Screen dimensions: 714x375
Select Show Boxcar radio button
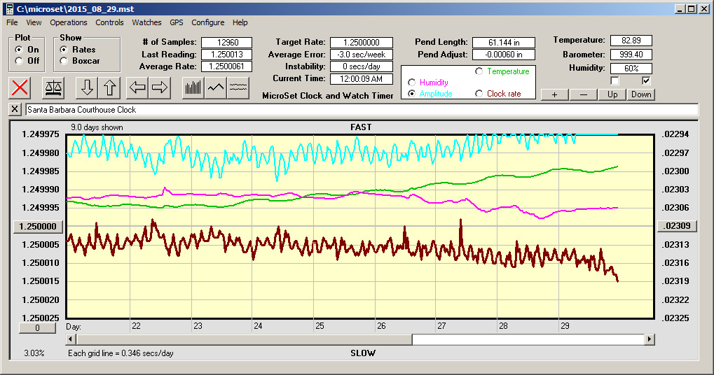(64, 60)
